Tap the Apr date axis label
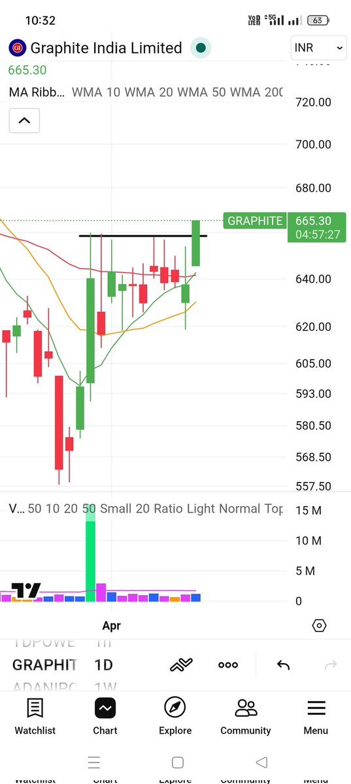This screenshot has height=784, width=351. 112,626
